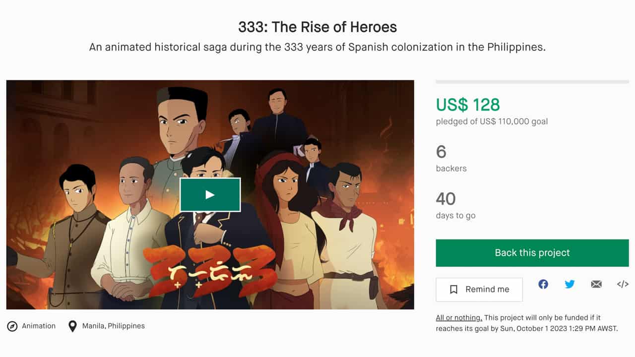Open the Animation category link
The height and width of the screenshot is (357, 635).
pos(39,326)
